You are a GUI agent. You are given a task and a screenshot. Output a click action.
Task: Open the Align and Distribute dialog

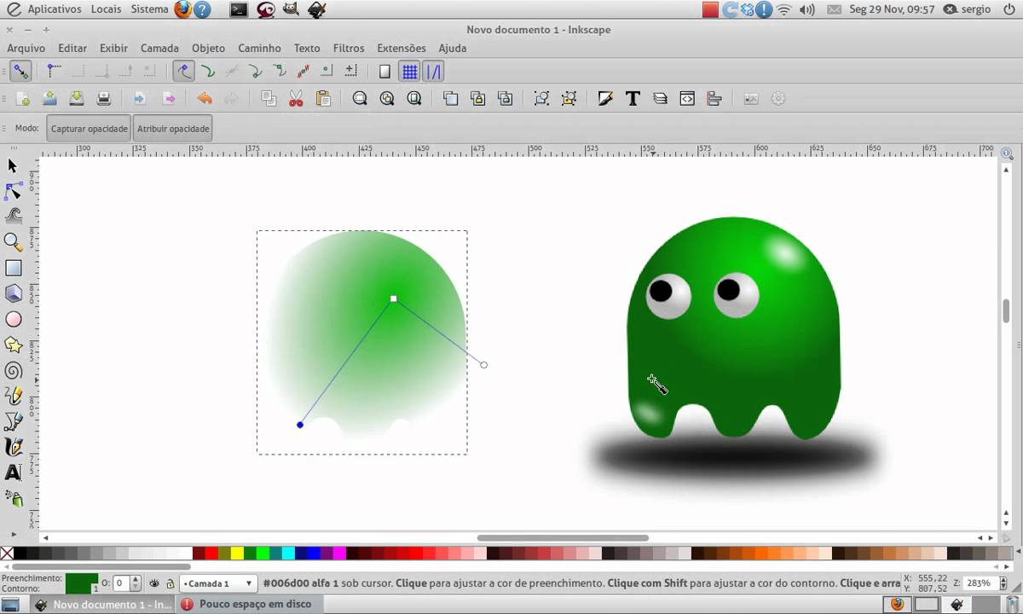click(x=714, y=99)
